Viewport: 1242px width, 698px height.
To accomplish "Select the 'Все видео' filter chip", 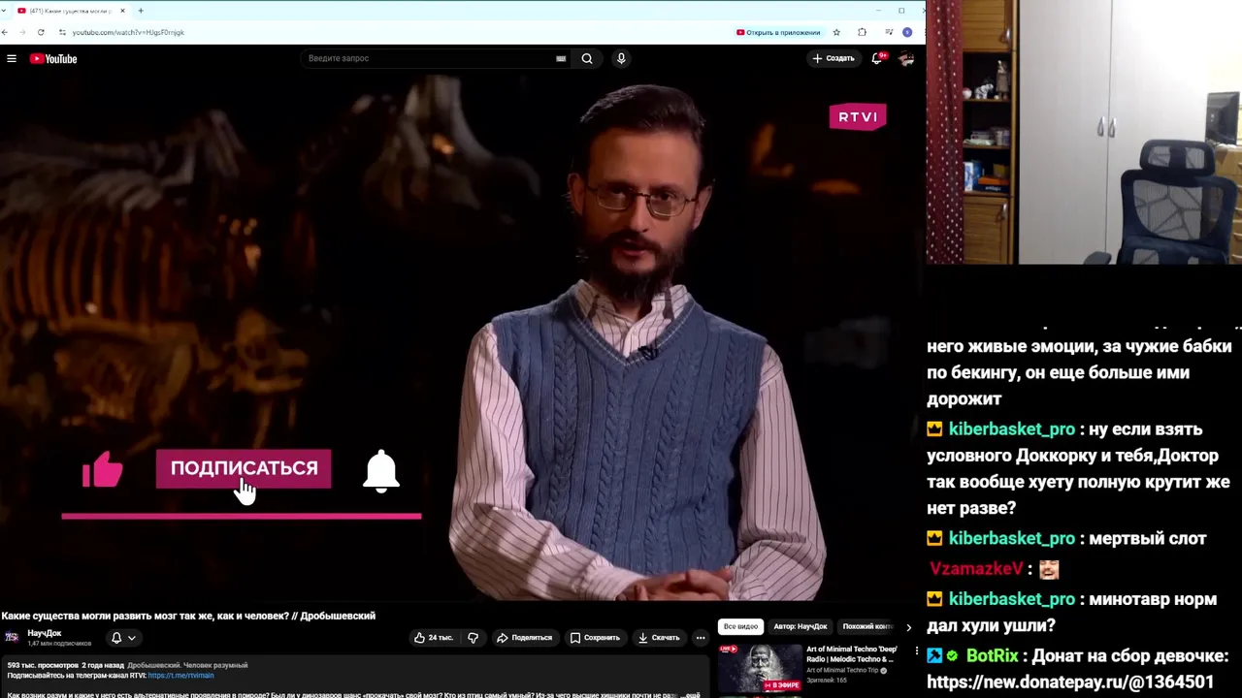I will 740,627.
